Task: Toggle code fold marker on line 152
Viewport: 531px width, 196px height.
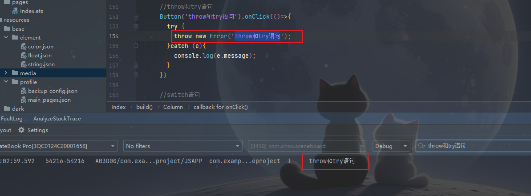Action: pos(136,16)
